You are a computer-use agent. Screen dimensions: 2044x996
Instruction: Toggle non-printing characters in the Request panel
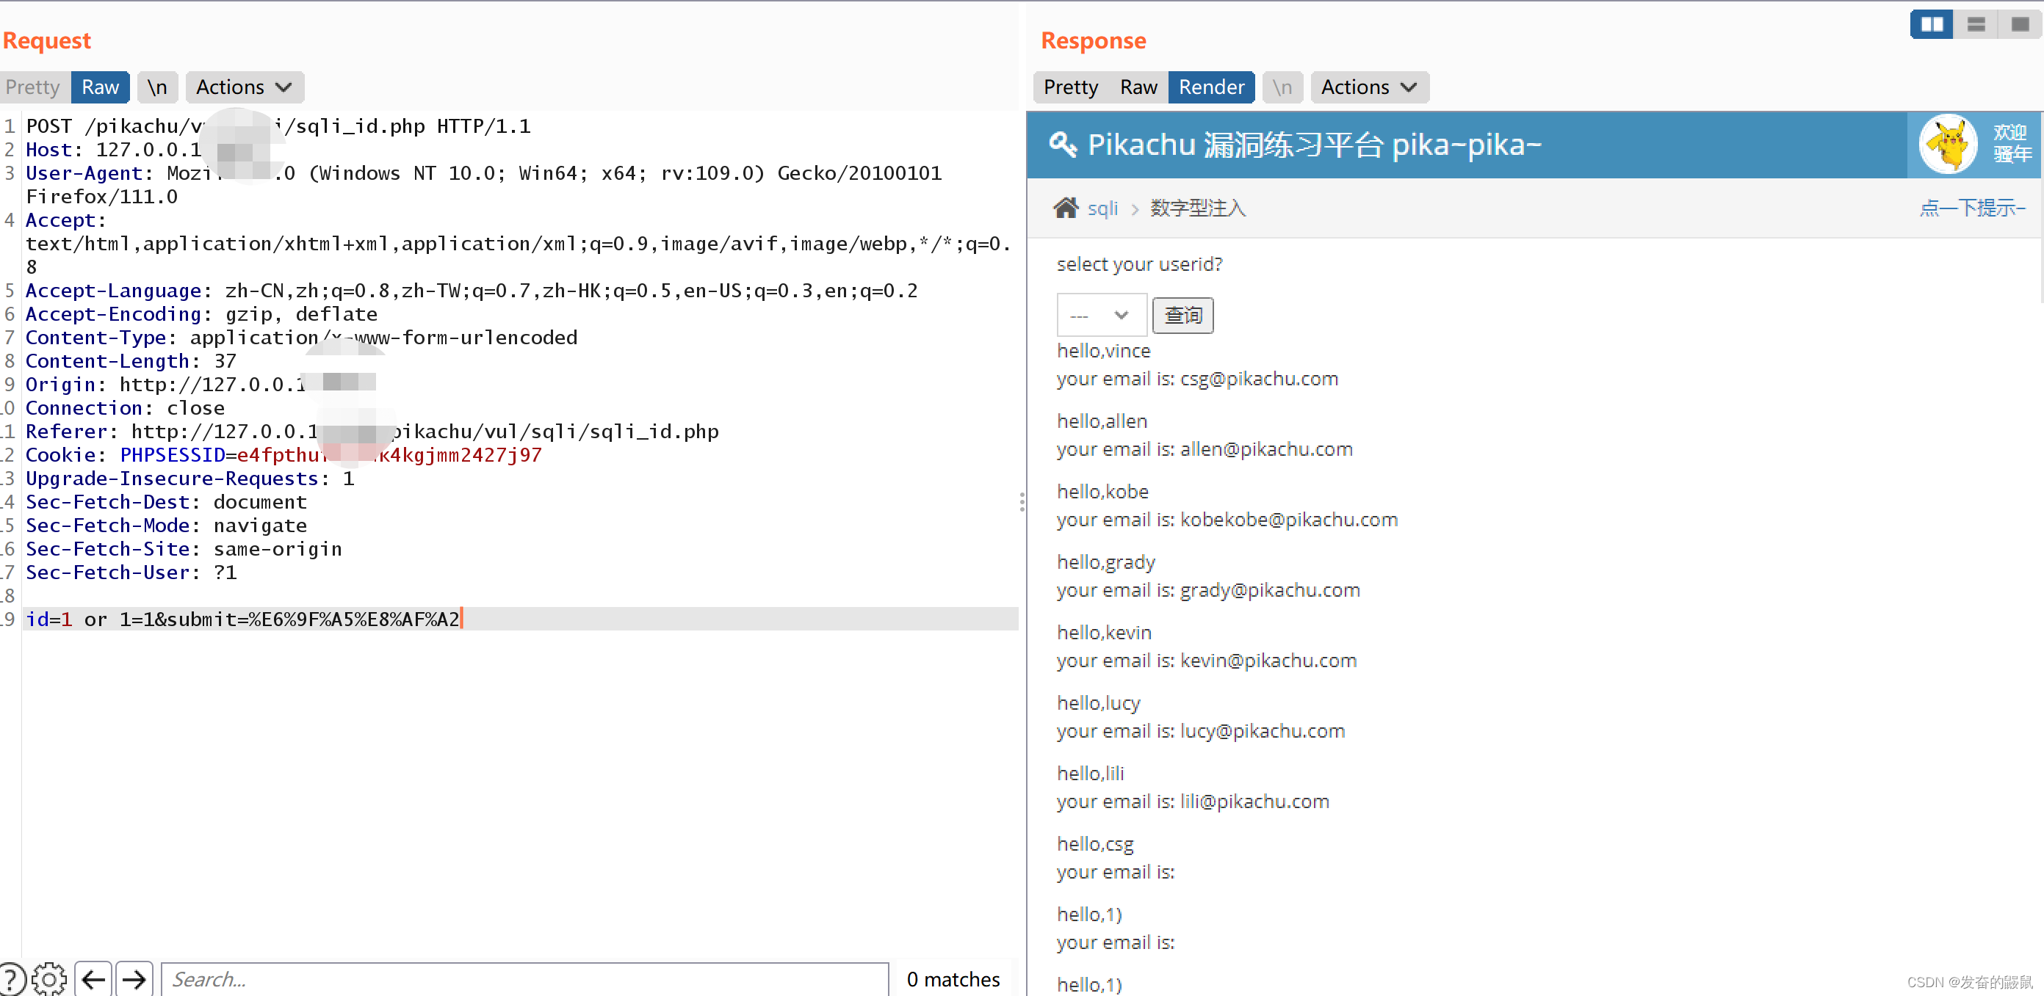point(157,87)
